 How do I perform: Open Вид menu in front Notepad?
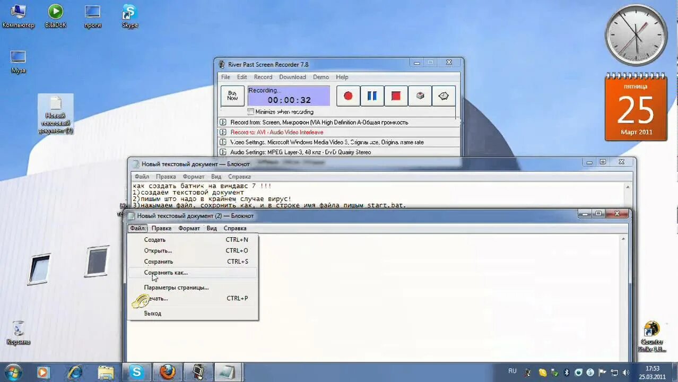(212, 228)
